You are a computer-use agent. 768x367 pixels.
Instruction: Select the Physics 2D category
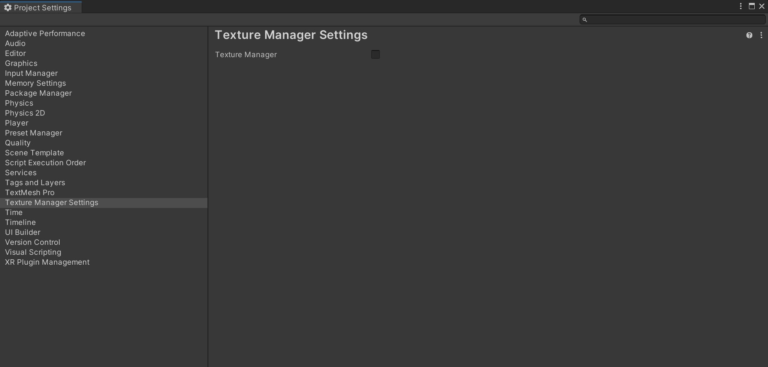(25, 113)
